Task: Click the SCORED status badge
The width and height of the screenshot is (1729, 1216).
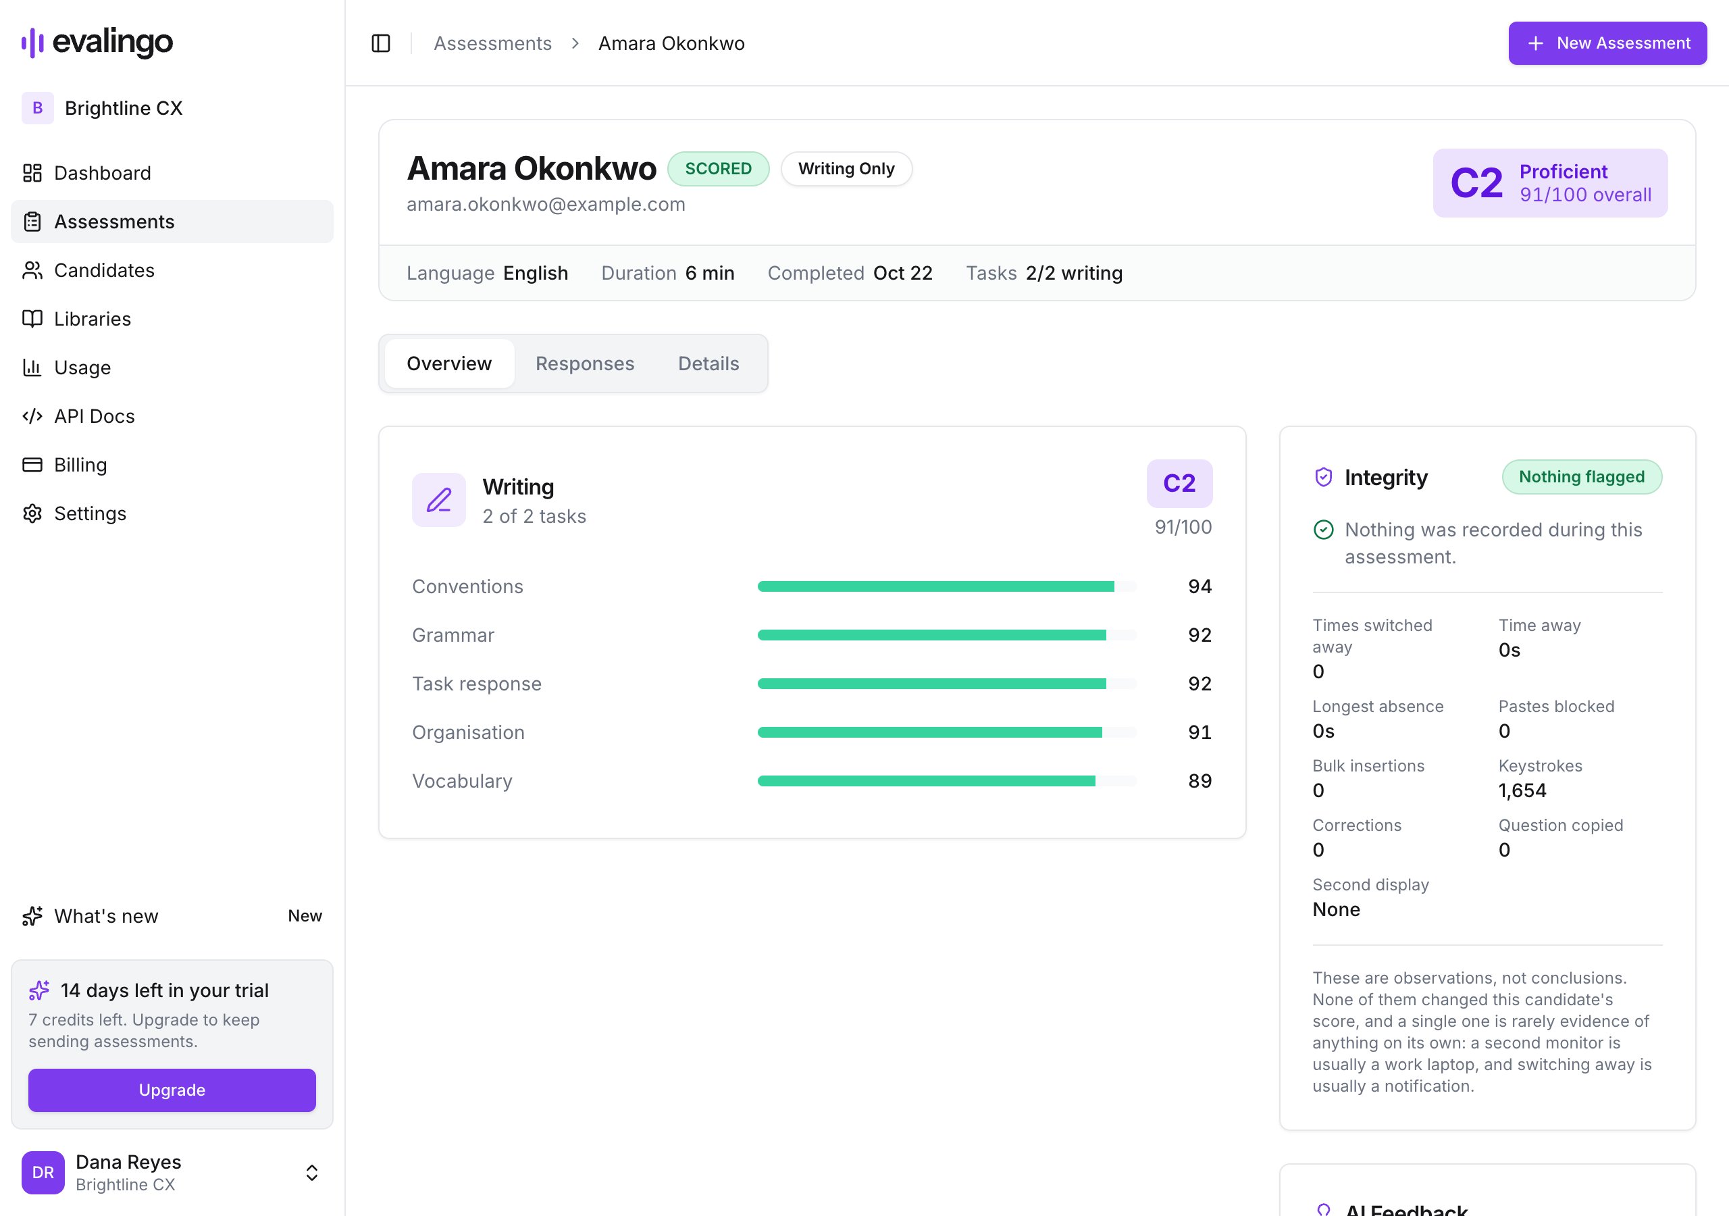Action: click(x=718, y=169)
